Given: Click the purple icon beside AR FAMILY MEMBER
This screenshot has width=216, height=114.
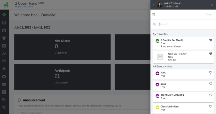Looking at the screenshot, I should point(157,96).
